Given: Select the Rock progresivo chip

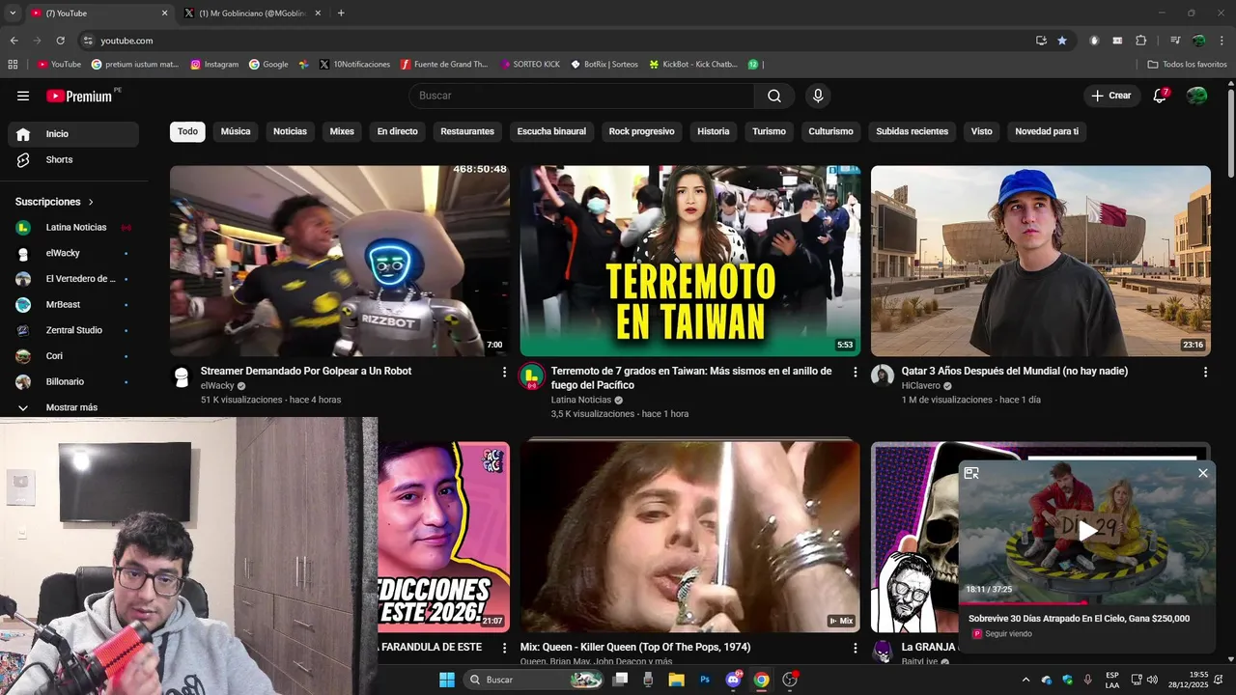Looking at the screenshot, I should point(642,131).
